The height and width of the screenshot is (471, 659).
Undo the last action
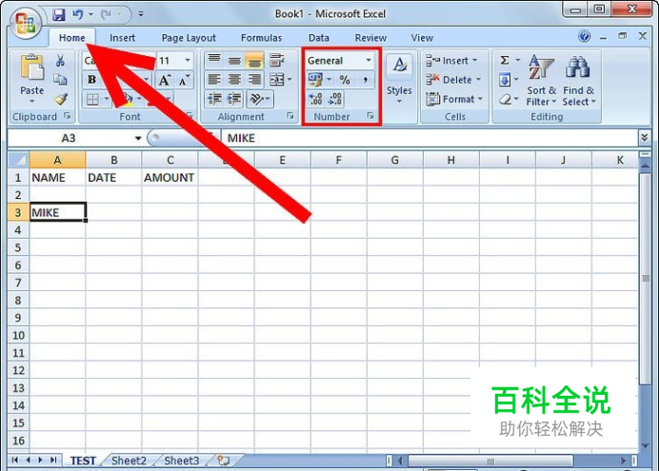pyautogui.click(x=78, y=14)
